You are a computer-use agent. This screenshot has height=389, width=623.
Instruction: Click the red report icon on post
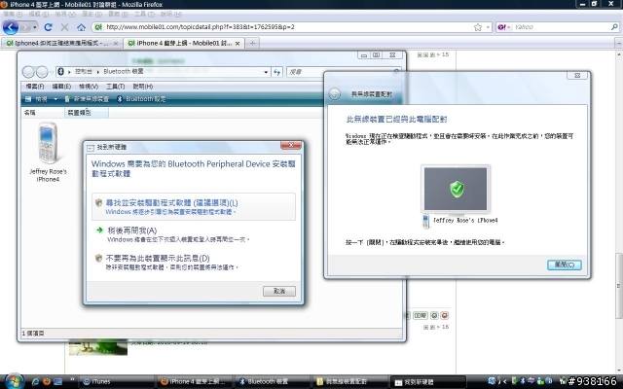pos(445,315)
